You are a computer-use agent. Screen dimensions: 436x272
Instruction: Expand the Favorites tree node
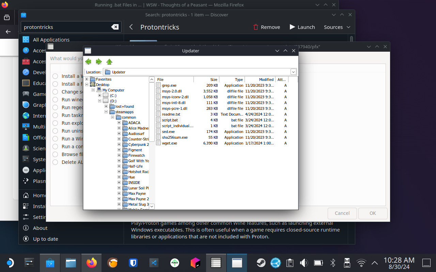tap(87, 79)
